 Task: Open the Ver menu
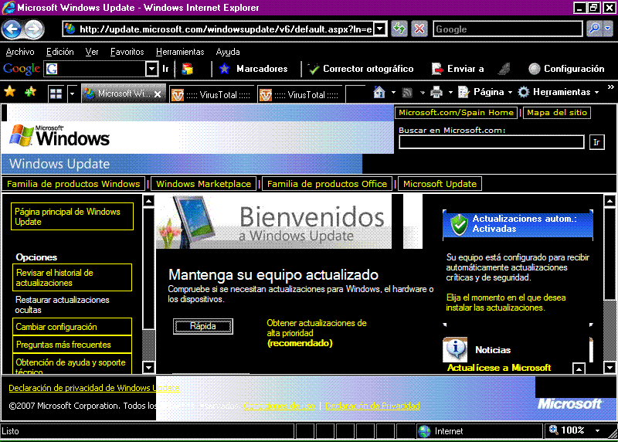pyautogui.click(x=92, y=52)
